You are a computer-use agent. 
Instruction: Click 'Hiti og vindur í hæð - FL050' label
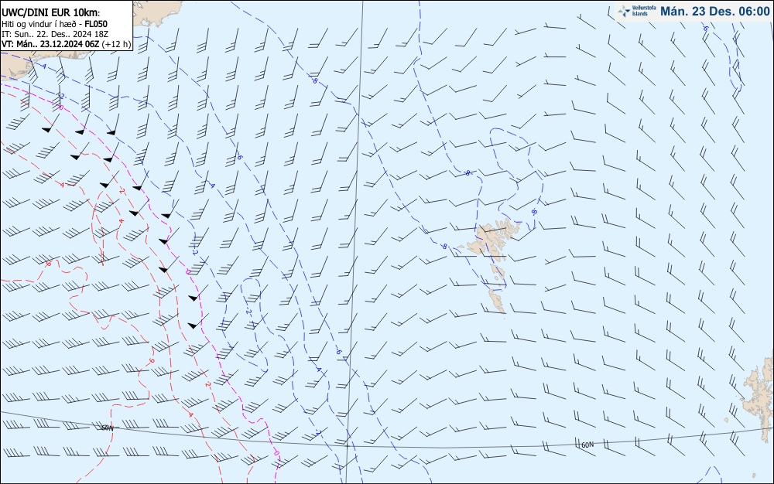[x=54, y=24]
